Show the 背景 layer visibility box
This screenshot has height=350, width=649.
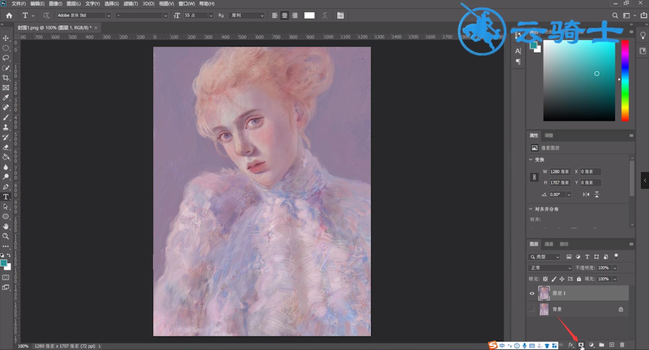click(x=532, y=309)
